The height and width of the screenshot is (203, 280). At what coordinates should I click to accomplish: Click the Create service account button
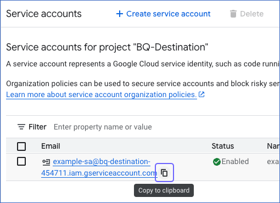163,14
